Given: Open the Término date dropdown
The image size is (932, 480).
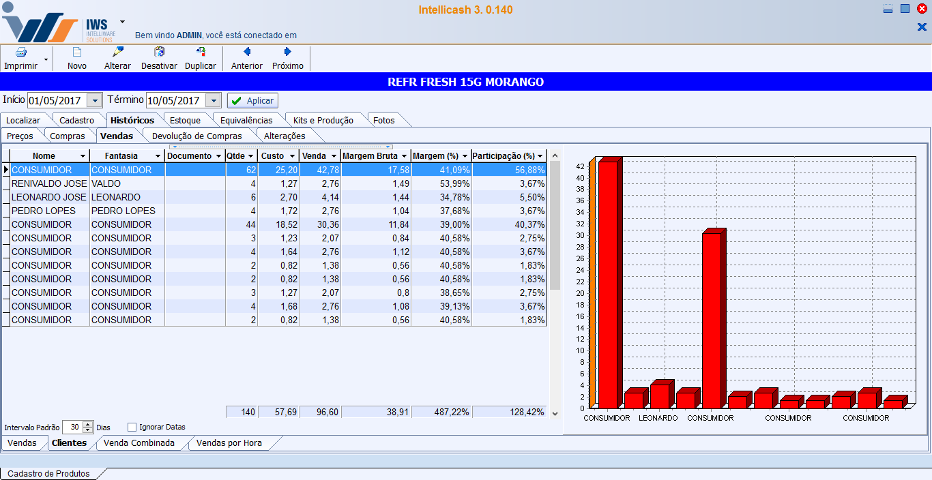Looking at the screenshot, I should (214, 100).
